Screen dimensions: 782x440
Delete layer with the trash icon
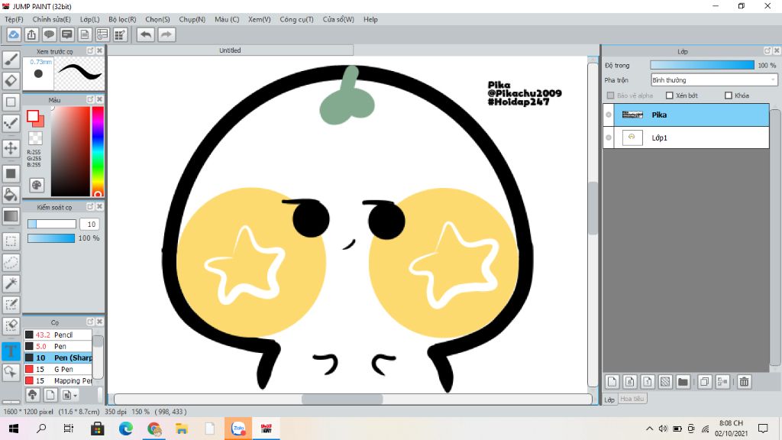point(744,382)
